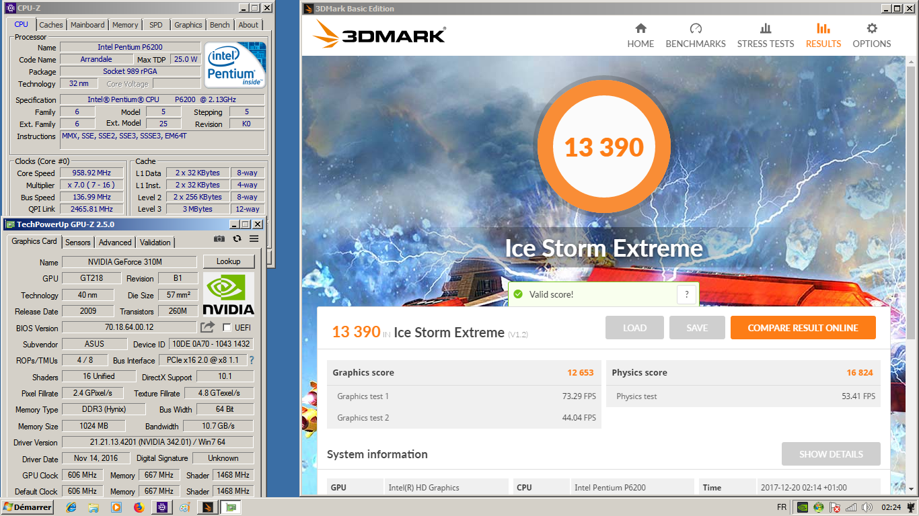919x516 pixels.
Task: Click the Intel Pentium logo in CPU-Z
Action: tap(235, 65)
